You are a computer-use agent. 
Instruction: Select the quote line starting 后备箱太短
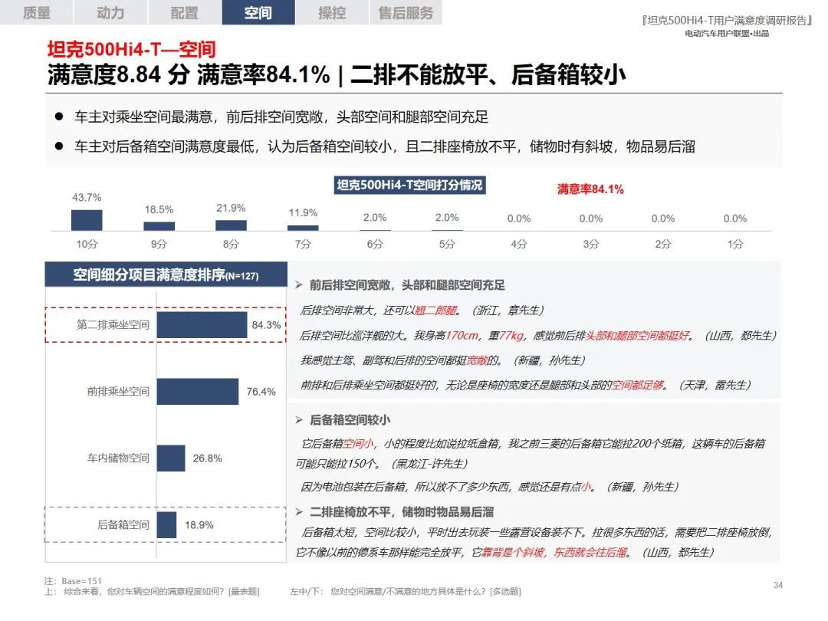click(x=537, y=532)
